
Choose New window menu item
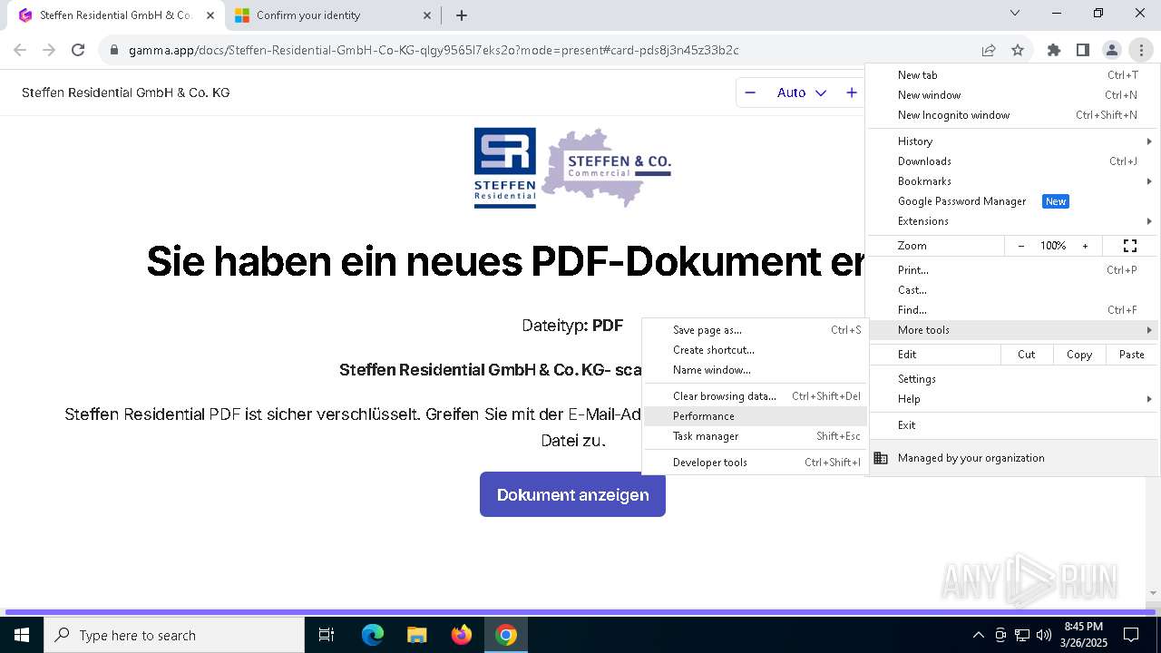point(1013,95)
